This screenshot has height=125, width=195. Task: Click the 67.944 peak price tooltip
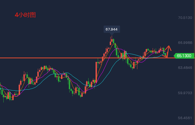[x=112, y=29]
